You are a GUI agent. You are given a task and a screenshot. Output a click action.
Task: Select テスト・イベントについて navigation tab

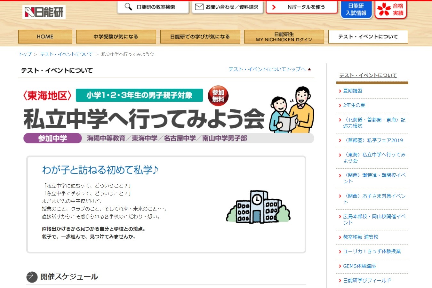tap(368, 36)
